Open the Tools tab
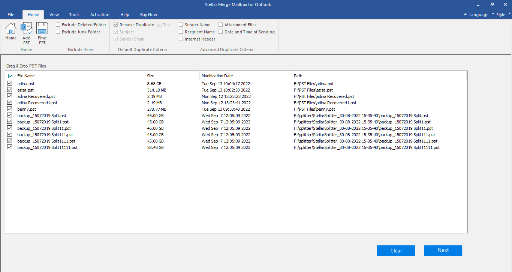Screen dimensions: 512x272 (x=74, y=15)
